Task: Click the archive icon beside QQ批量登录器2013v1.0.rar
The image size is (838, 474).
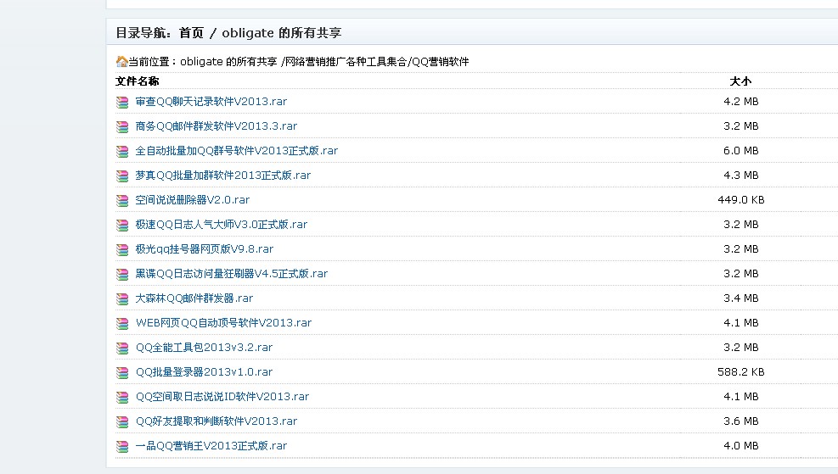Action: pos(122,372)
